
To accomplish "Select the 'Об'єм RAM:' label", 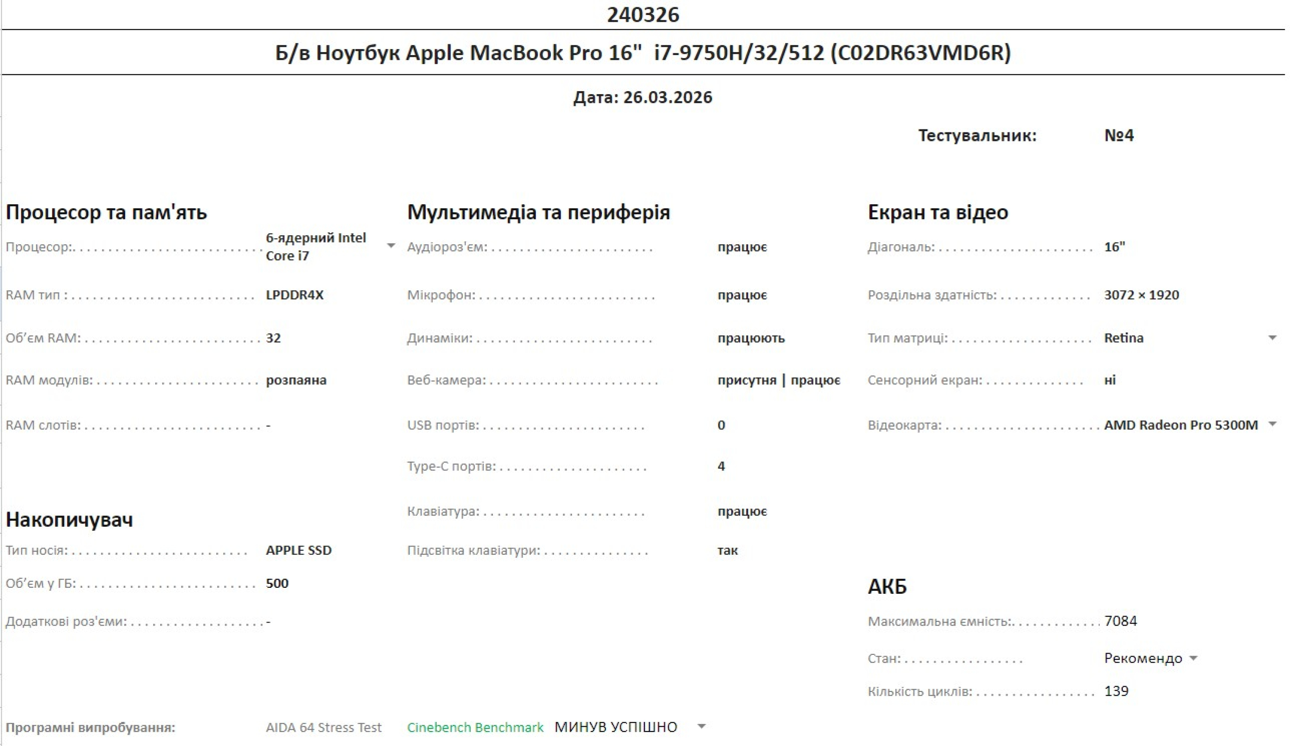I will 43,338.
